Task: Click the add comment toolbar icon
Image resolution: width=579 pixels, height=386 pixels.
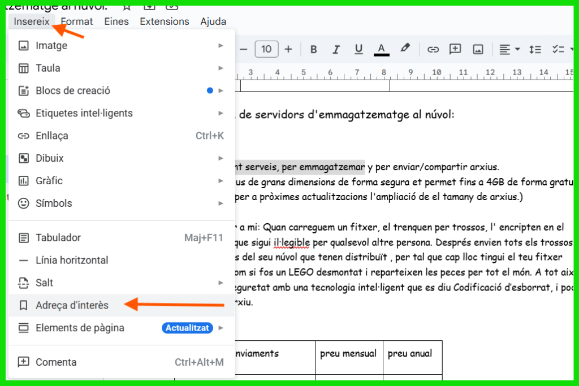Action: pos(455,49)
